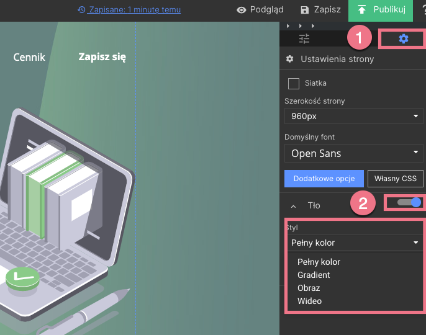The image size is (426, 335).
Task: Switch to the sliders element settings tab
Action: [304, 38]
